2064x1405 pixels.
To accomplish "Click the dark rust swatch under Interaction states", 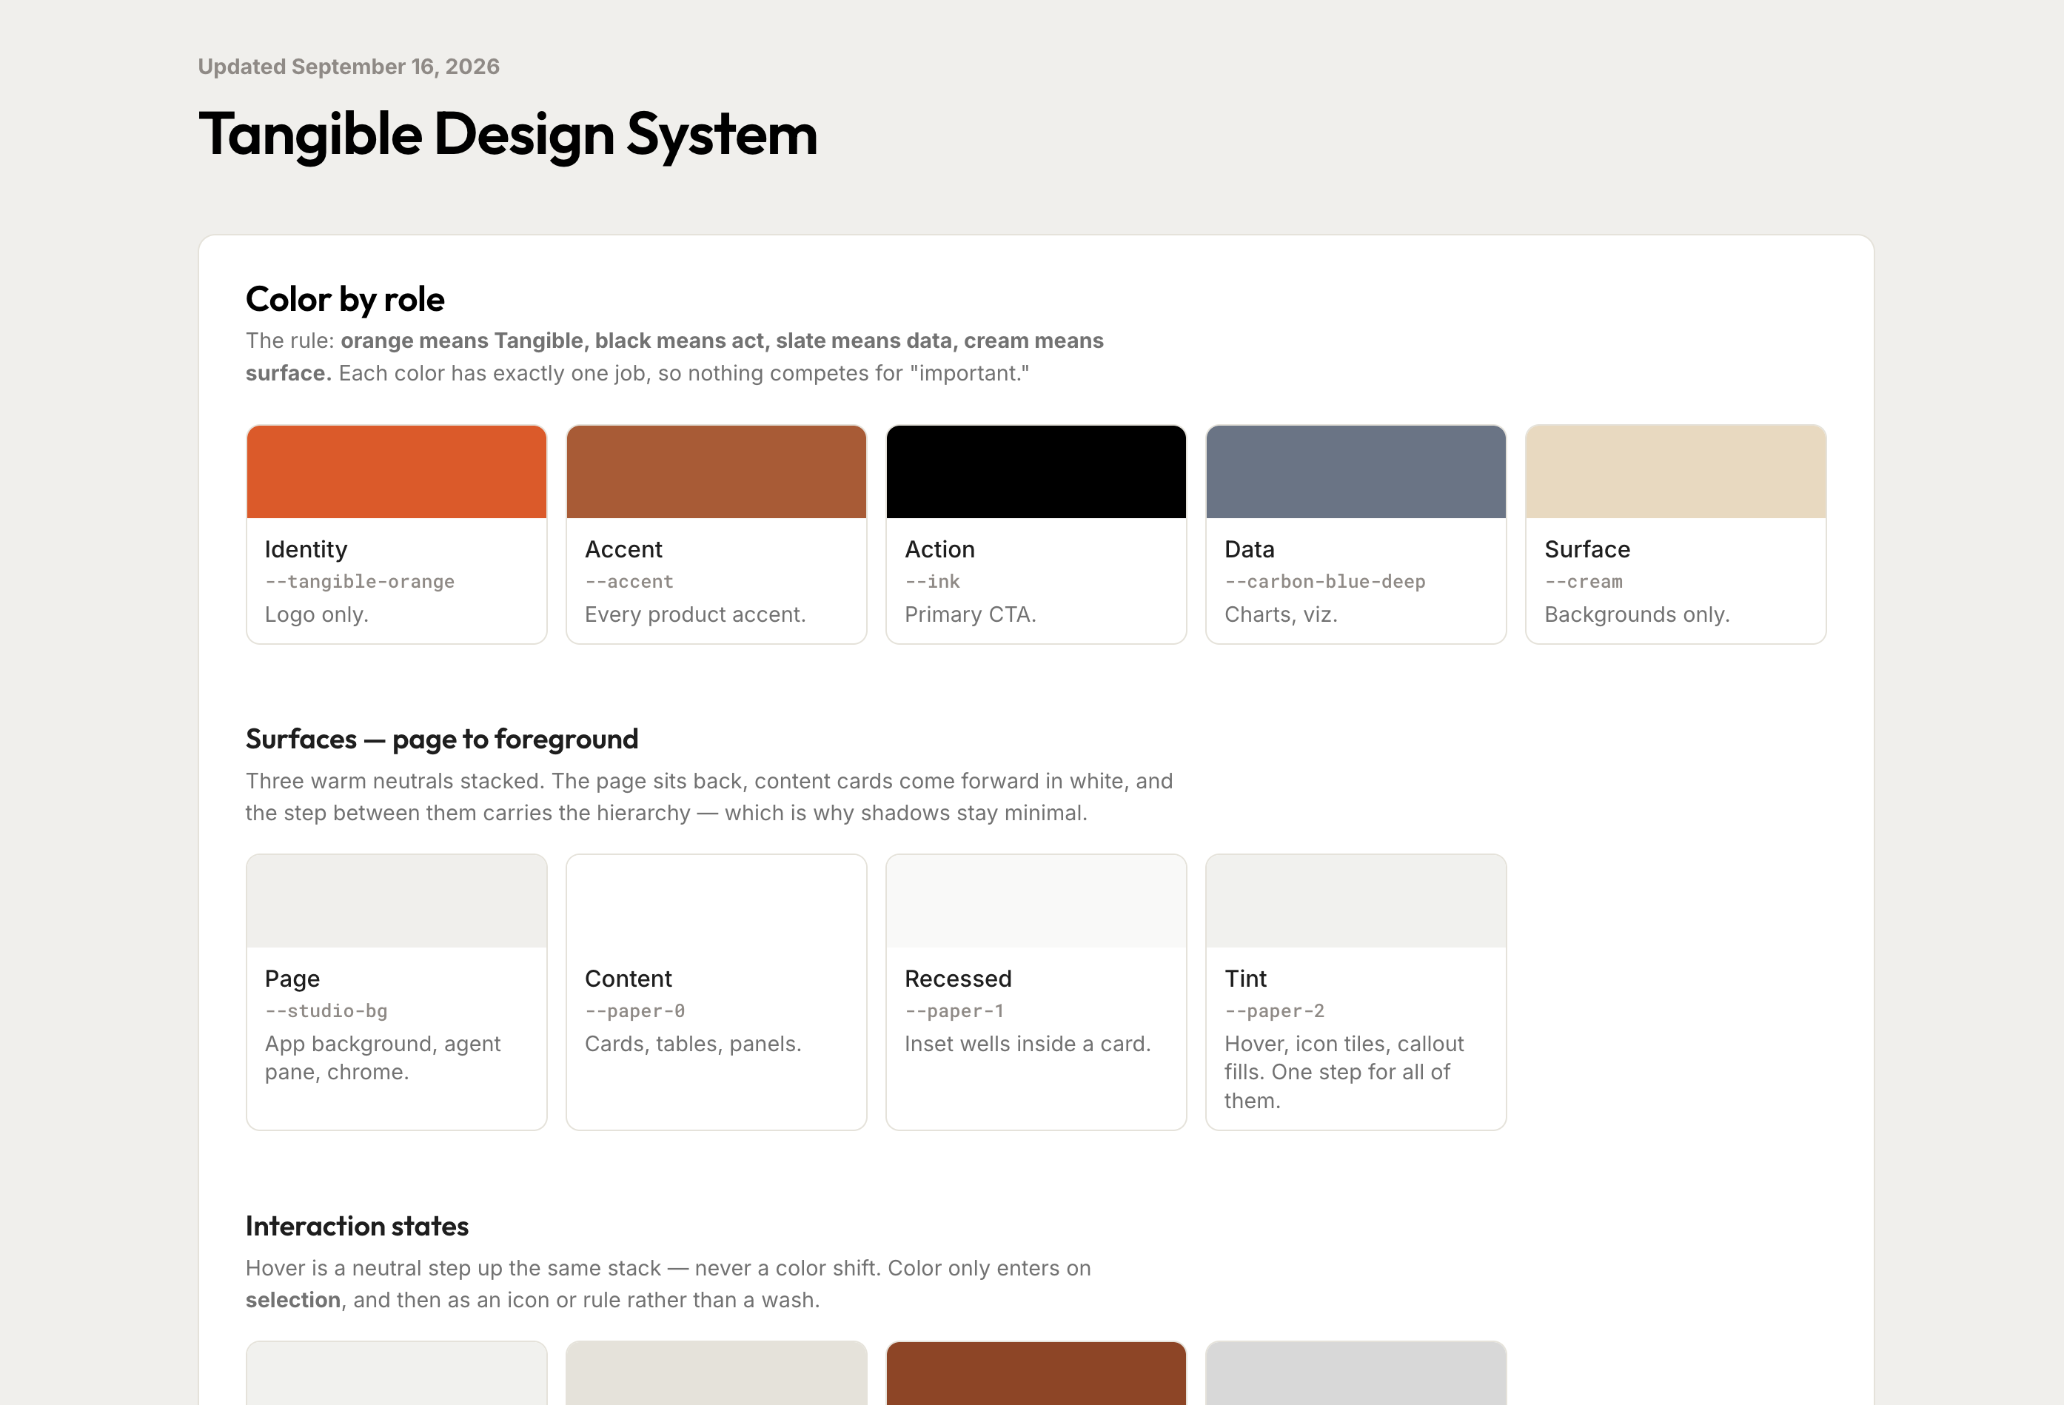I will [1036, 1373].
